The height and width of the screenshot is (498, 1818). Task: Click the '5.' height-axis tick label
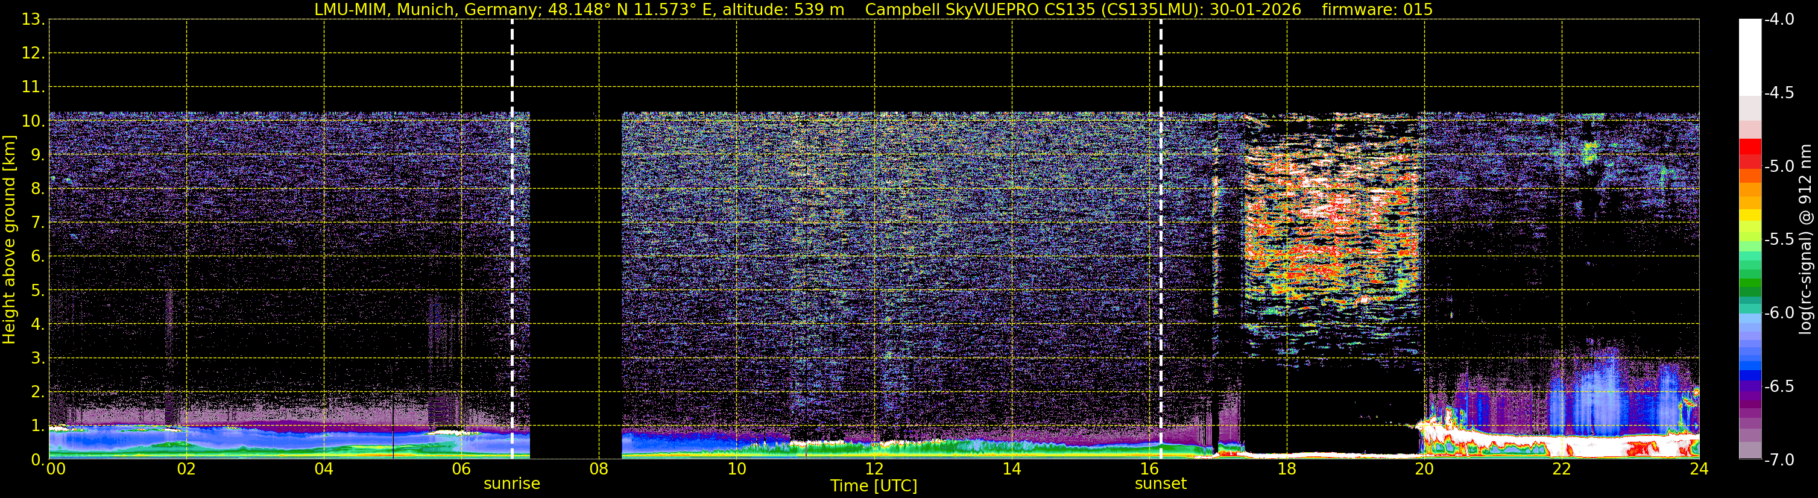click(37, 291)
